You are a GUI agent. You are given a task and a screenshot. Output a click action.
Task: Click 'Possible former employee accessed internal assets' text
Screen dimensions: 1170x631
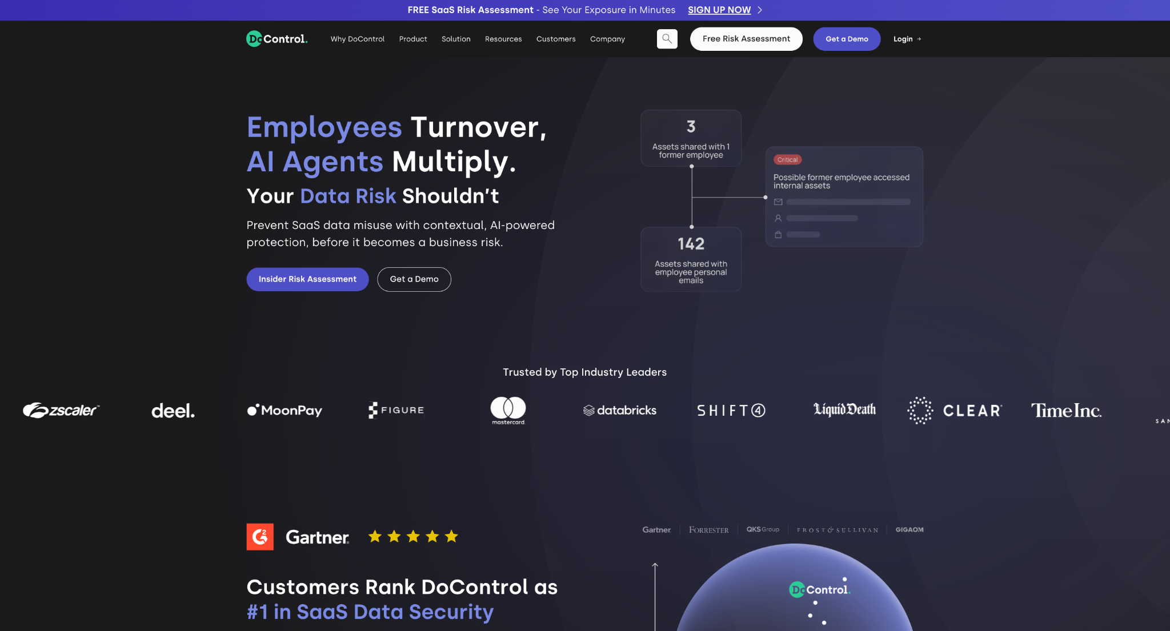tap(842, 182)
